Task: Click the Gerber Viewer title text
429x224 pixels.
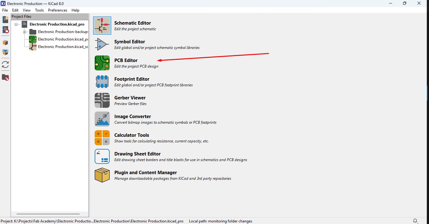Action: 130,98
